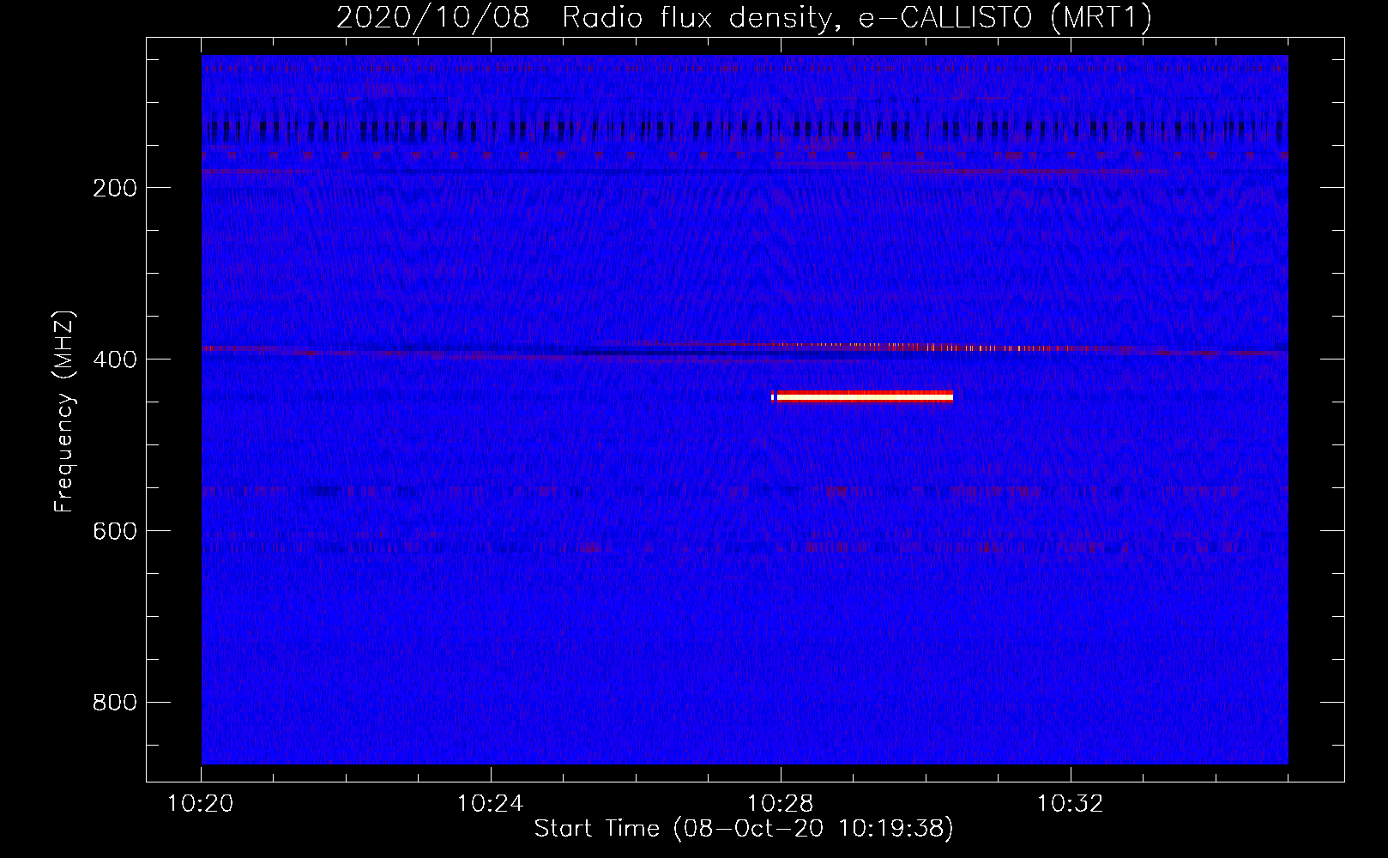Image resolution: width=1388 pixels, height=858 pixels.
Task: Click the "Frequency (MHZ)" axis label
Action: tap(64, 412)
